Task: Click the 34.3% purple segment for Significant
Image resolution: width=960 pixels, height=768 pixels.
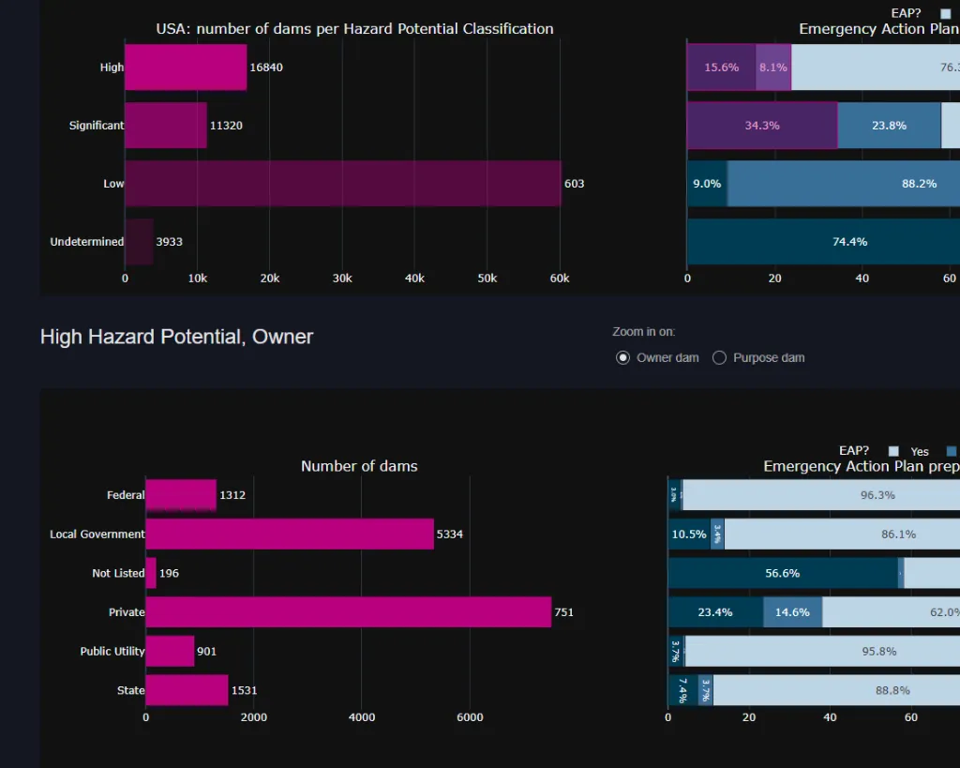Action: coord(761,126)
